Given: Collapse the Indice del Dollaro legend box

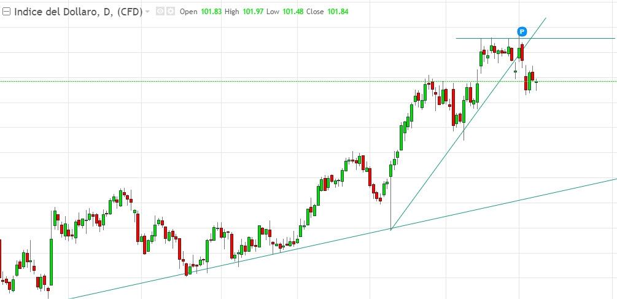Looking at the screenshot, I should pos(6,12).
